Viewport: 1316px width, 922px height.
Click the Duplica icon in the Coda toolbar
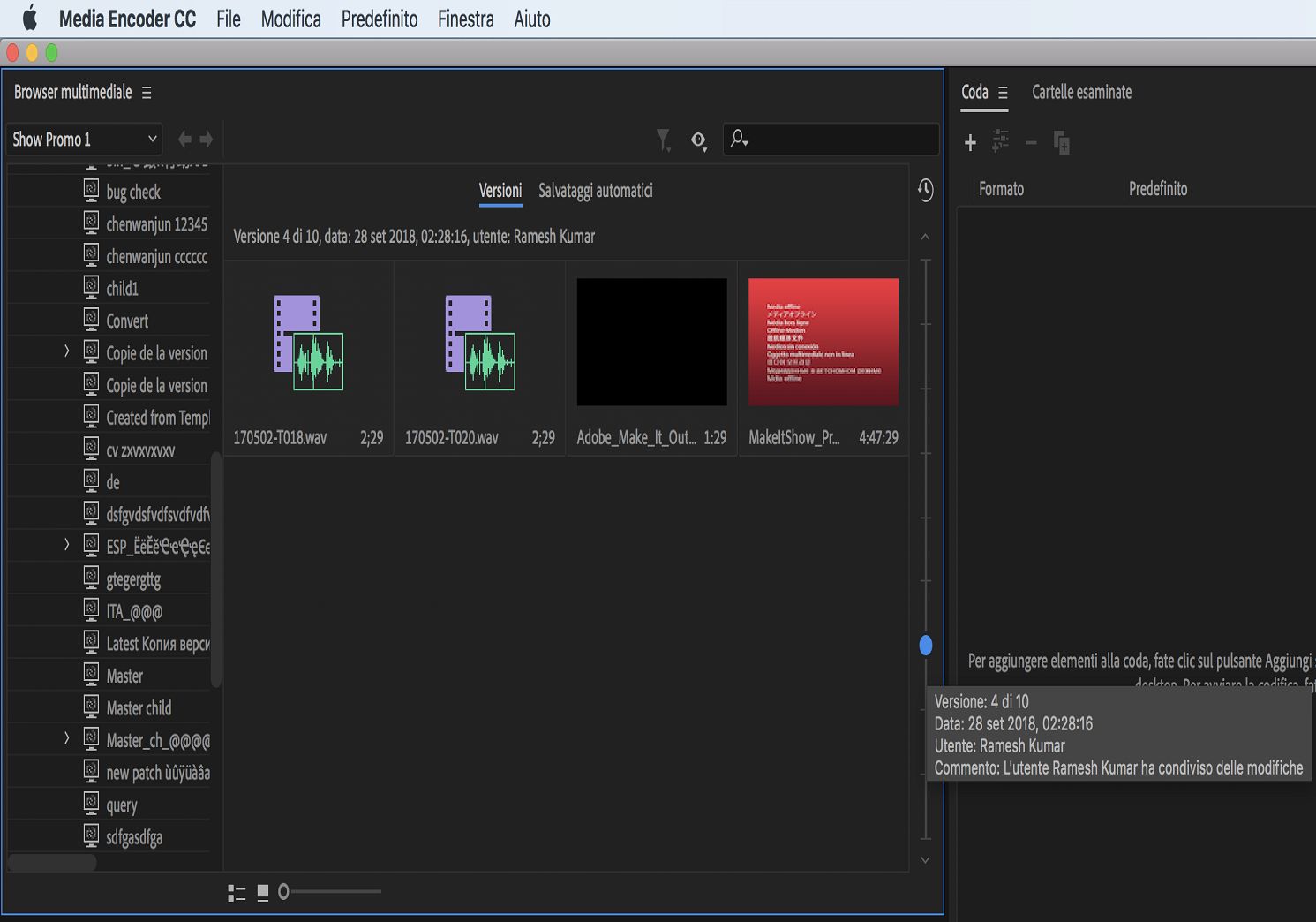pos(1061,142)
